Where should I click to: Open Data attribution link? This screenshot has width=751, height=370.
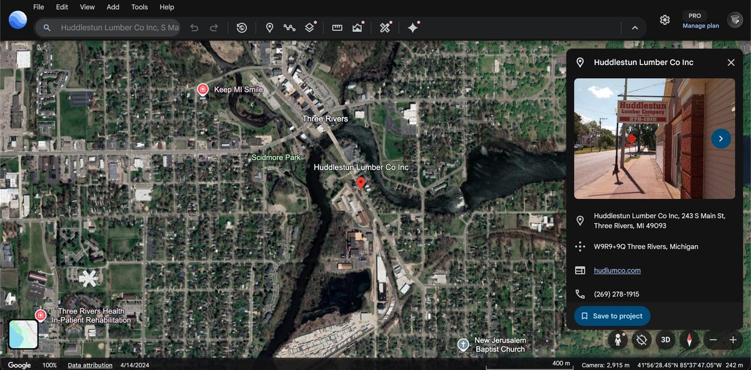click(90, 365)
